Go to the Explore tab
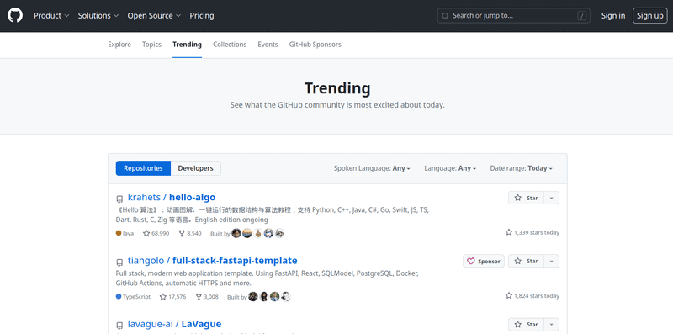This screenshot has height=334, width=673. (x=119, y=45)
